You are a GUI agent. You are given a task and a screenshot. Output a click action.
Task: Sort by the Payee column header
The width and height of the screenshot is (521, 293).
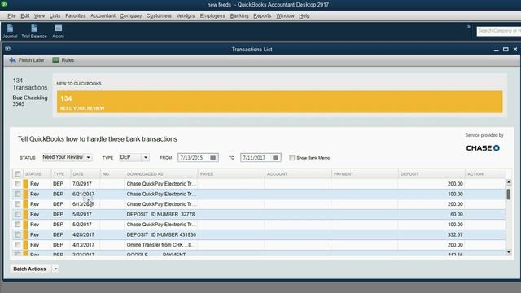(231, 173)
